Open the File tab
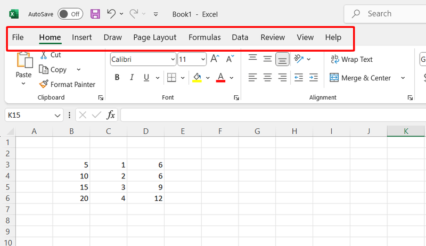 18,37
